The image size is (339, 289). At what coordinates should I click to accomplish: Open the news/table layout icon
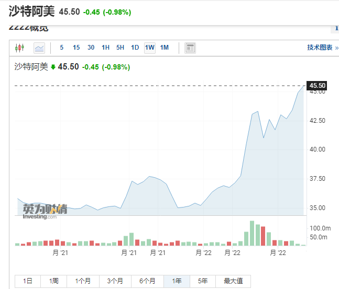tap(190, 48)
